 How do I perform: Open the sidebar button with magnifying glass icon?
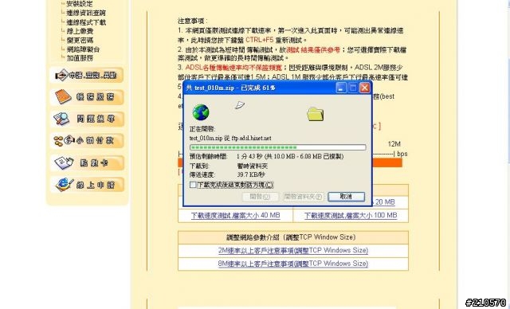pos(87,119)
